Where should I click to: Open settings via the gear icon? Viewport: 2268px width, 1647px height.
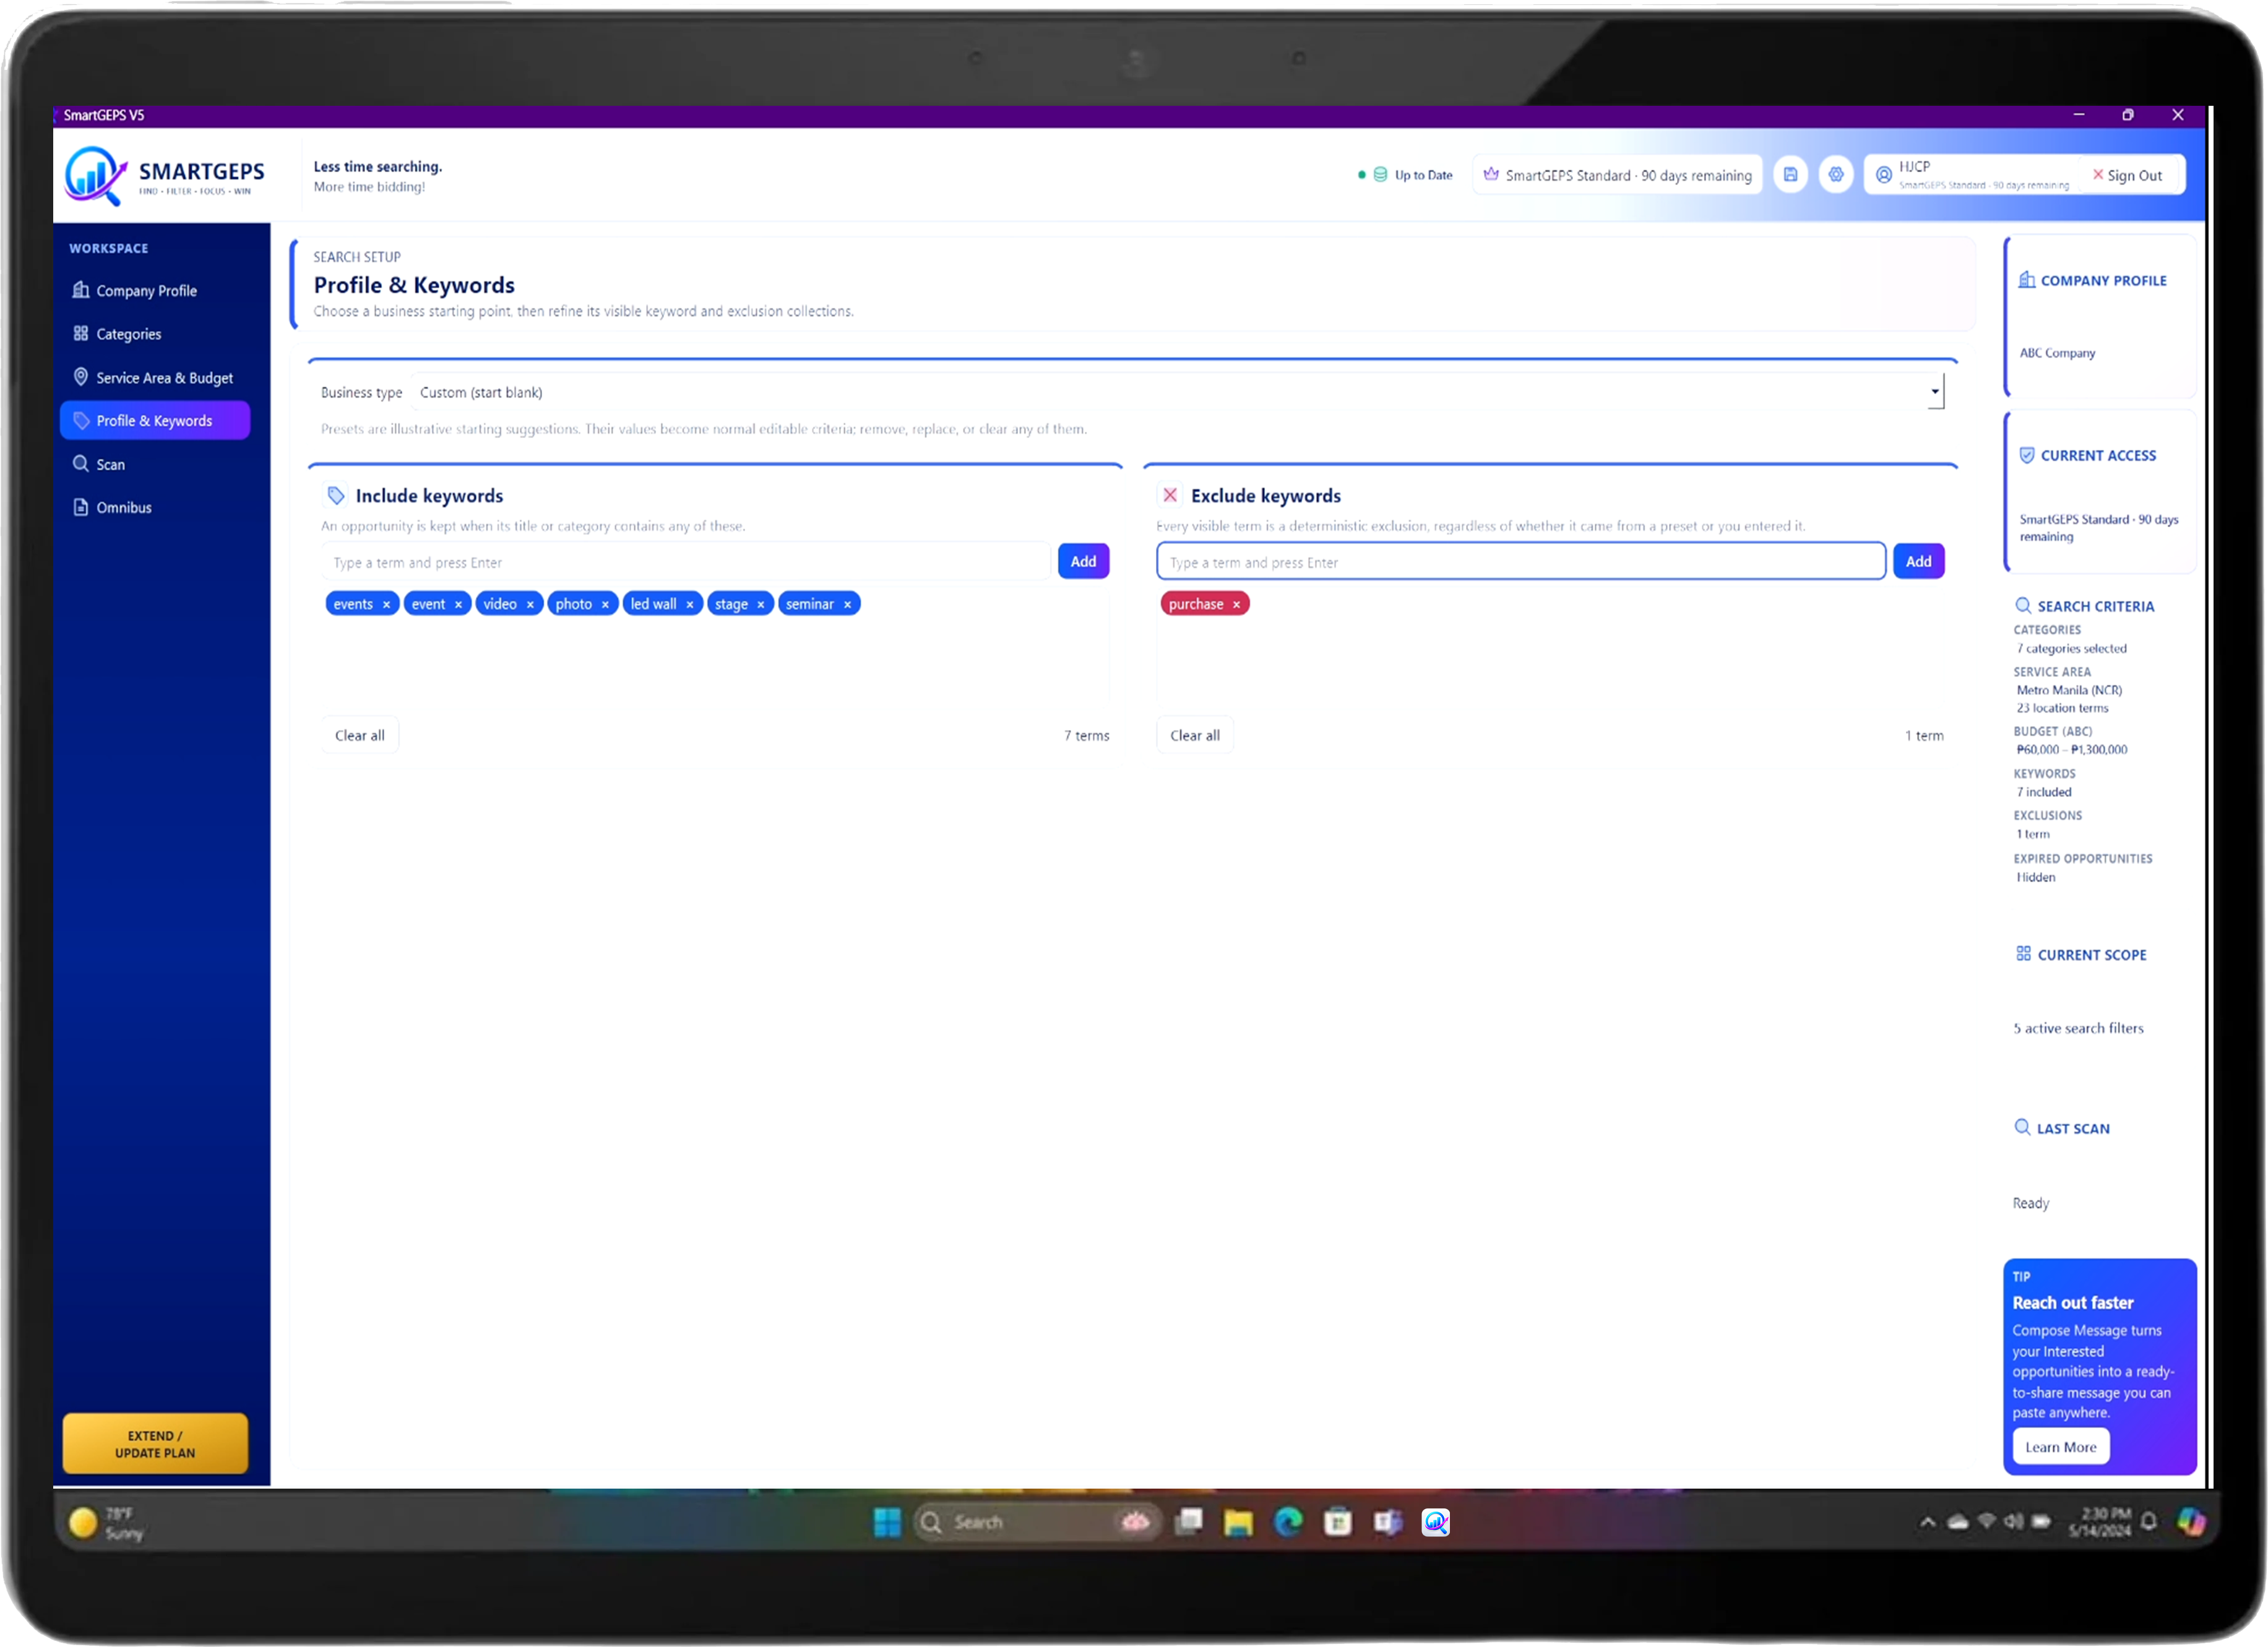(1836, 174)
